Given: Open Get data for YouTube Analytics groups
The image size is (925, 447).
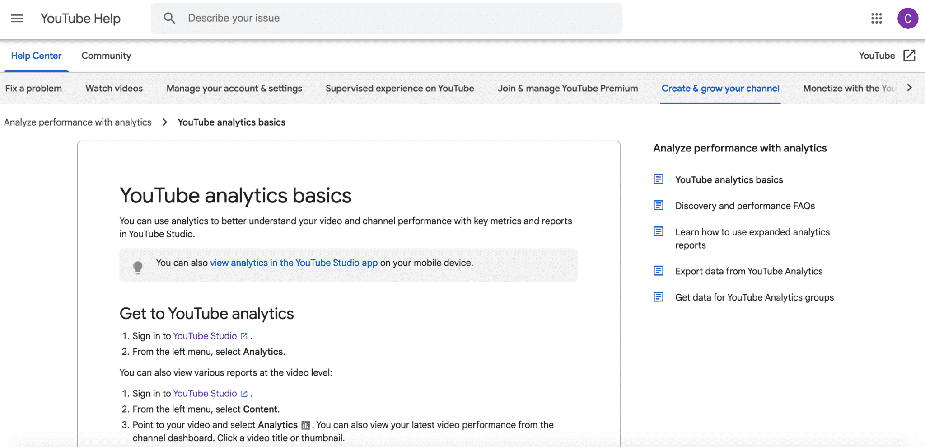Looking at the screenshot, I should [754, 297].
